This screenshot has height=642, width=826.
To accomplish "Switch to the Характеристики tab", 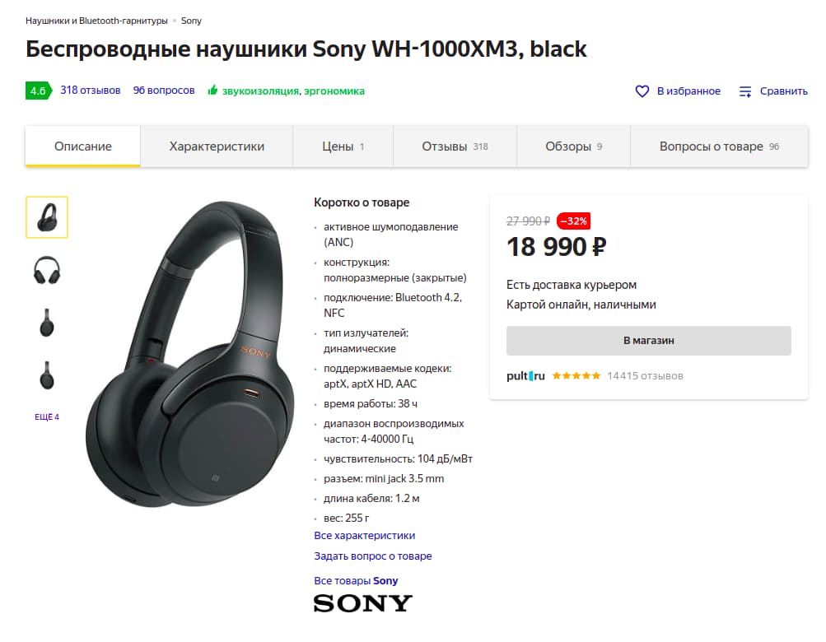I will point(217,147).
